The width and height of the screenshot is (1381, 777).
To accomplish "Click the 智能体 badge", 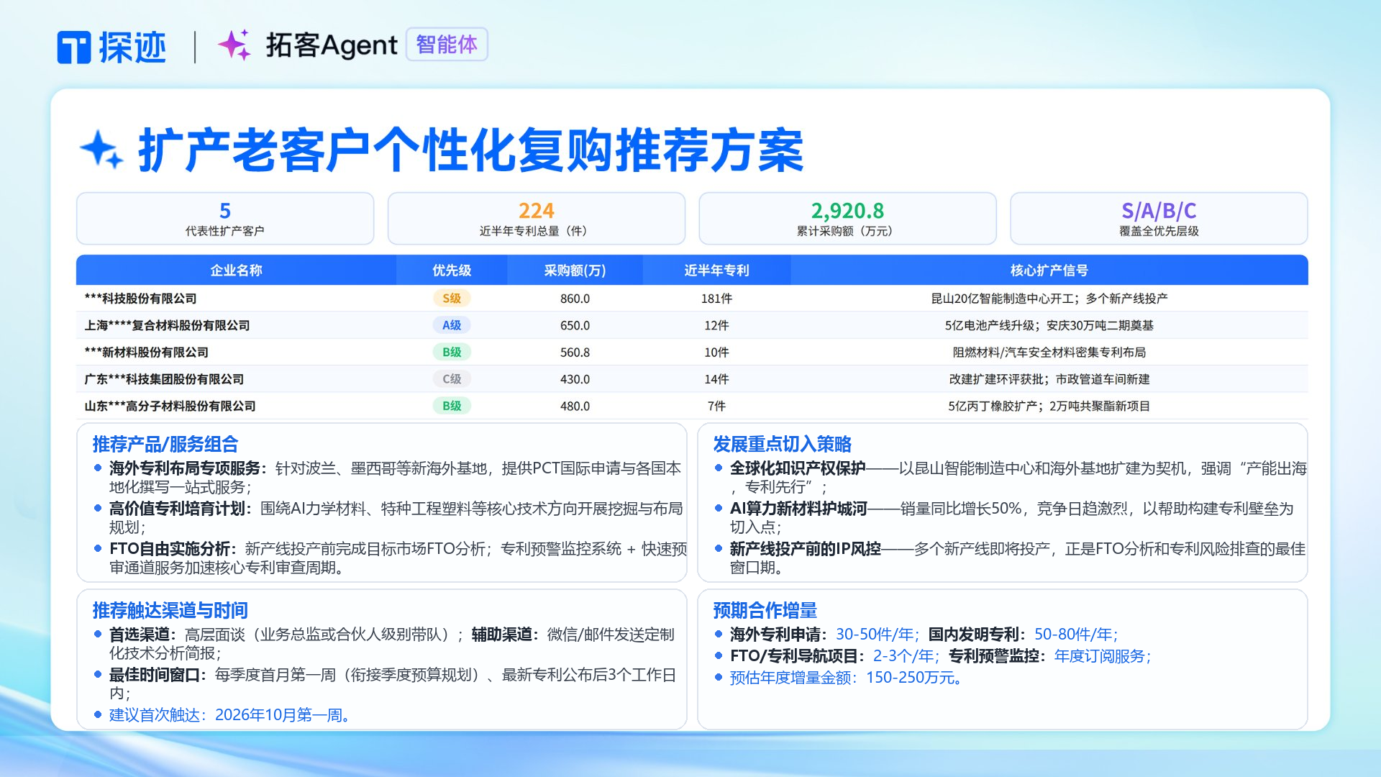I will [x=447, y=45].
